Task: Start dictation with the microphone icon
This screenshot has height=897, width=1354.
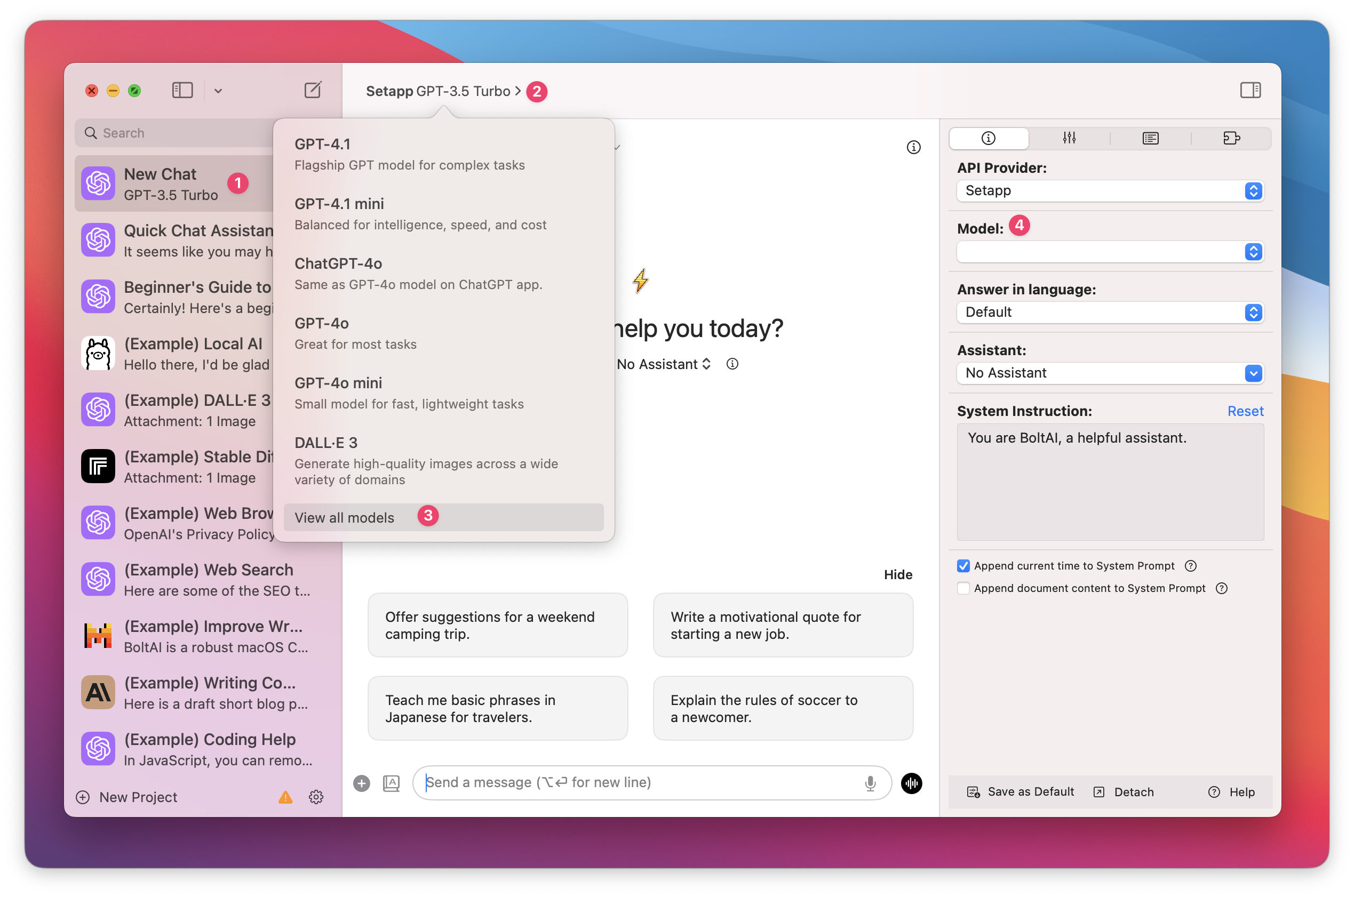Action: click(x=871, y=782)
